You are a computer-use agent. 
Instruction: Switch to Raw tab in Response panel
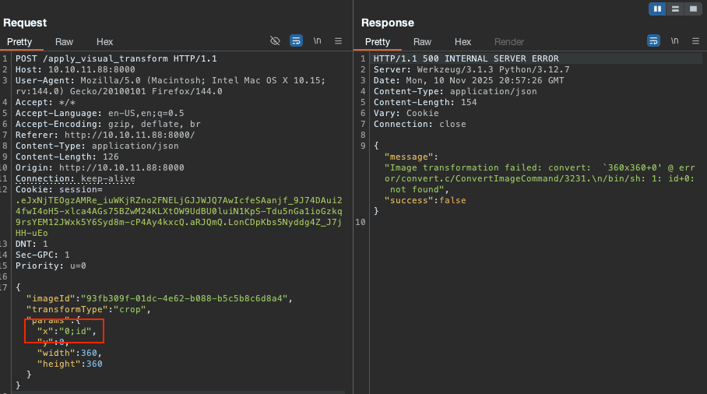(422, 42)
